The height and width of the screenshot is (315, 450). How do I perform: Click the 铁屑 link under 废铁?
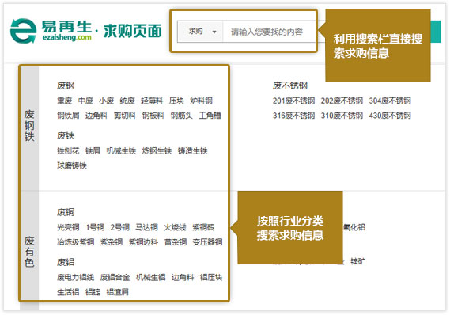click(93, 150)
